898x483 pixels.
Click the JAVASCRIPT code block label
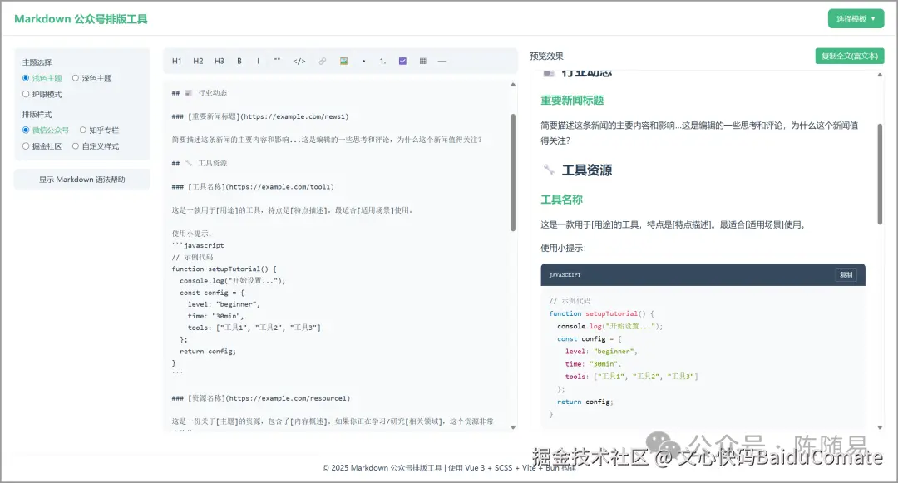click(x=565, y=274)
